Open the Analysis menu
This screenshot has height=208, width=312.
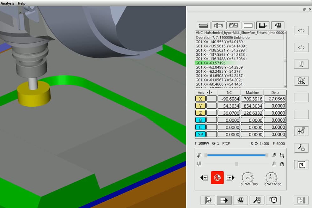(x=7, y=3)
